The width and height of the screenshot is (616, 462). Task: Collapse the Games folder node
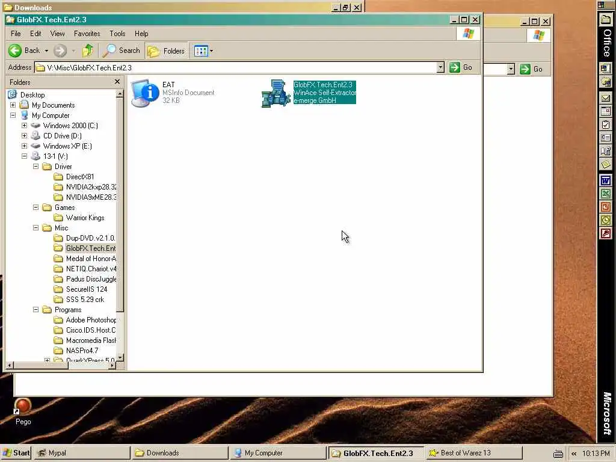(35, 208)
